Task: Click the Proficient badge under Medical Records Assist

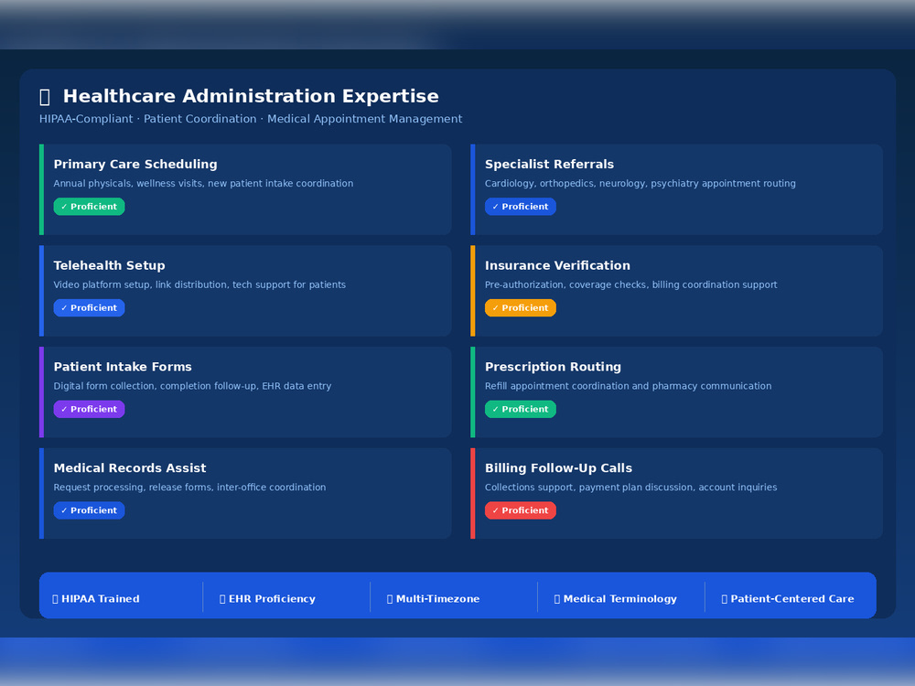Action: [x=90, y=510]
